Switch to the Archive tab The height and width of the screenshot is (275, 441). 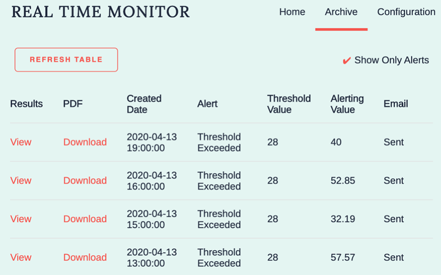pos(341,12)
